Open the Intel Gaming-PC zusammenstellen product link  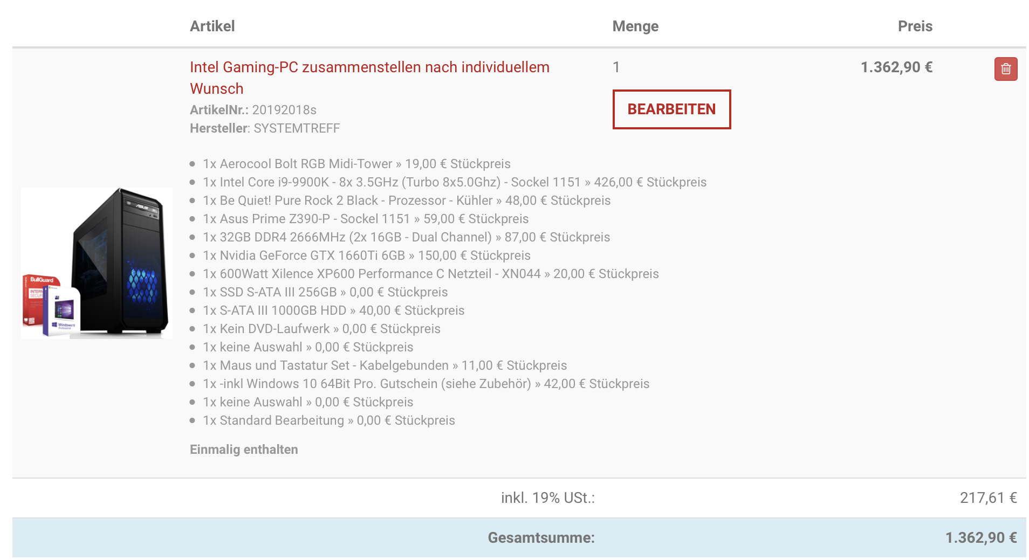pyautogui.click(x=369, y=78)
